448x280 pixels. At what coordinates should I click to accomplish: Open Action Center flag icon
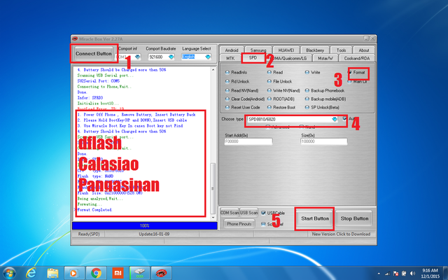tap(395, 274)
